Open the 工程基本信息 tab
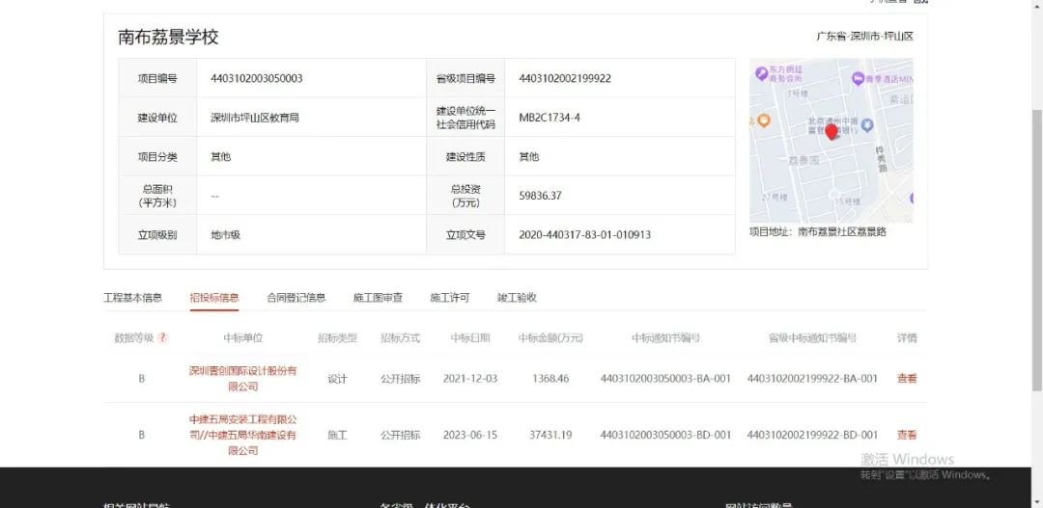 pos(132,298)
